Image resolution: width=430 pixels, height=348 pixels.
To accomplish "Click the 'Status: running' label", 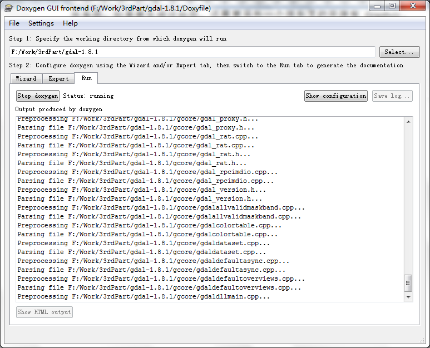I will point(88,96).
